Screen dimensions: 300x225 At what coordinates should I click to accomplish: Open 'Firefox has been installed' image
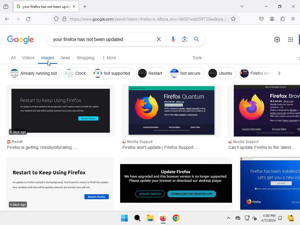[270, 183]
